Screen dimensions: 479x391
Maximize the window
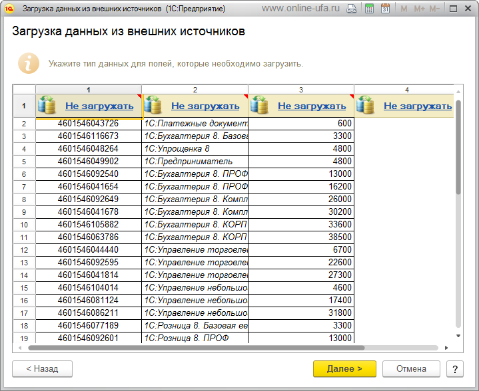453,9
